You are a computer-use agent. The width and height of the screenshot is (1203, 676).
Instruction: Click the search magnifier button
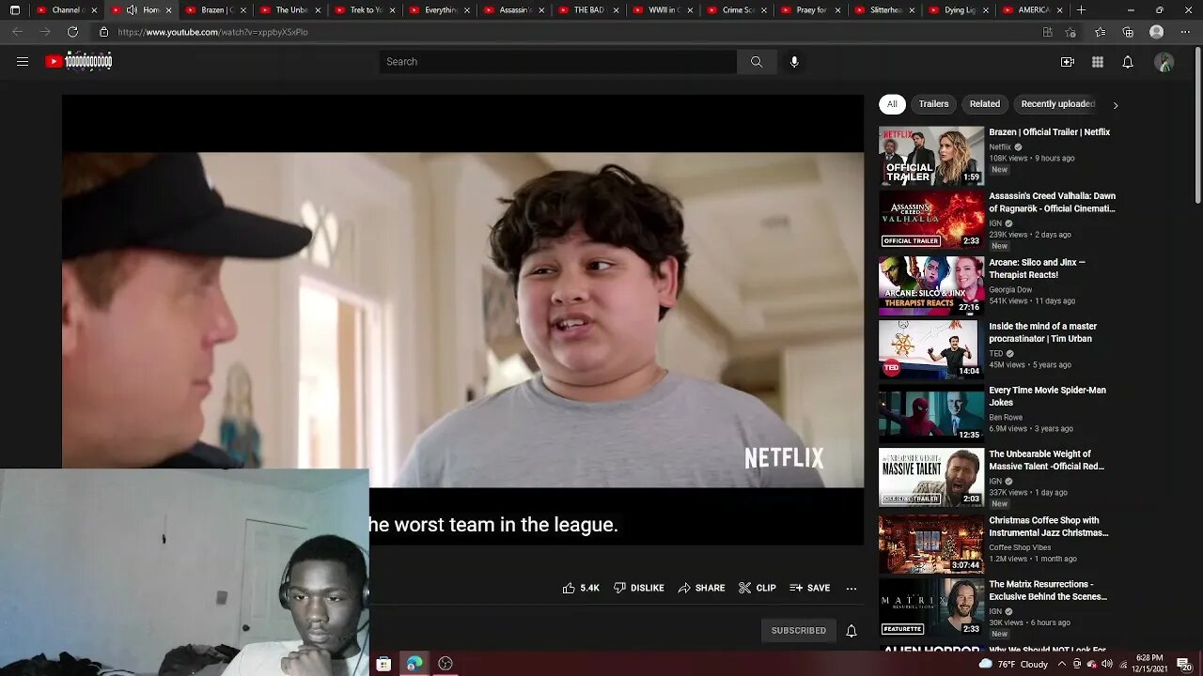click(757, 62)
